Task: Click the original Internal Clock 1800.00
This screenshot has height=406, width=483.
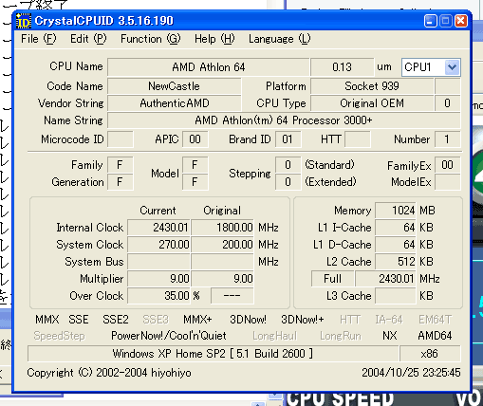Action: [x=222, y=228]
